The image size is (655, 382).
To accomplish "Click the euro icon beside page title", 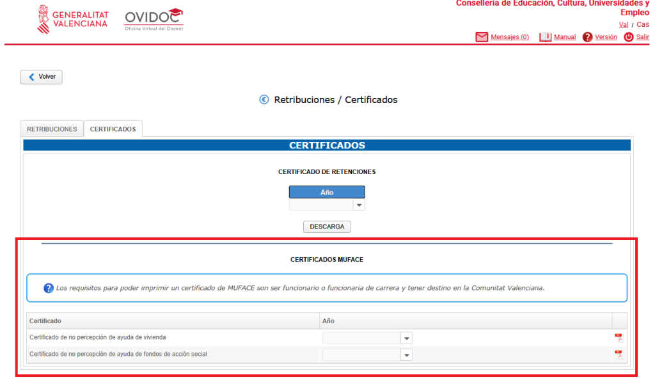I will 264,100.
